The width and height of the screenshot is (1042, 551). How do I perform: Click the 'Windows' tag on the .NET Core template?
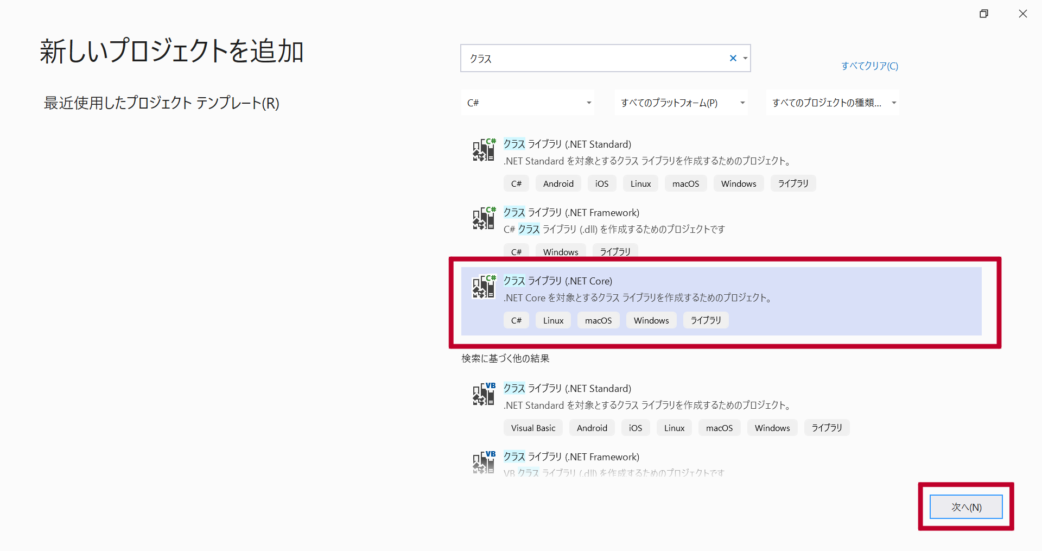(651, 320)
